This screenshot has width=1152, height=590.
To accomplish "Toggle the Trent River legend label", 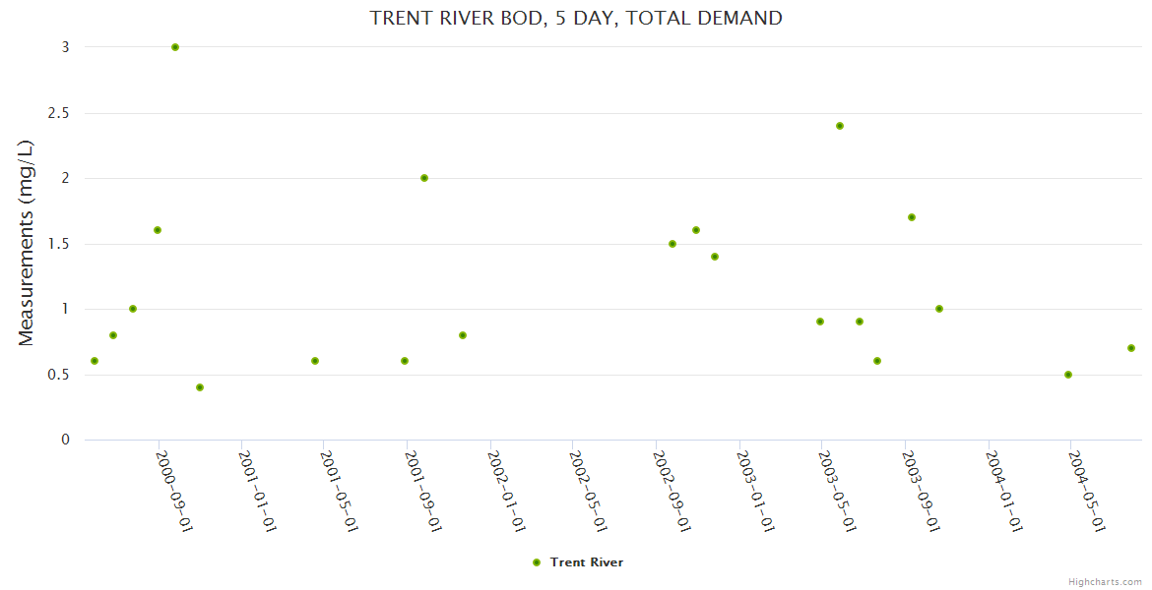I will [x=586, y=562].
